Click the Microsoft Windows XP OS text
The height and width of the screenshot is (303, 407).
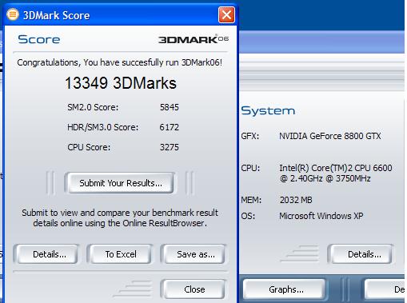[321, 216]
